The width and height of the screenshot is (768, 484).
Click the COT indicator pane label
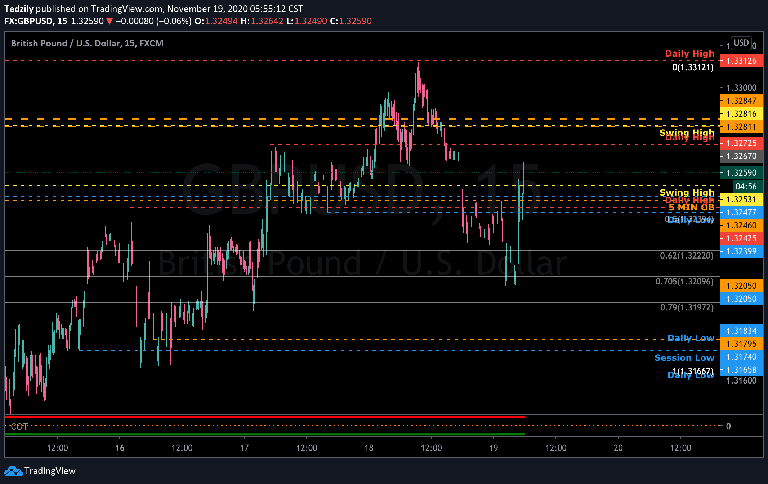[x=19, y=427]
